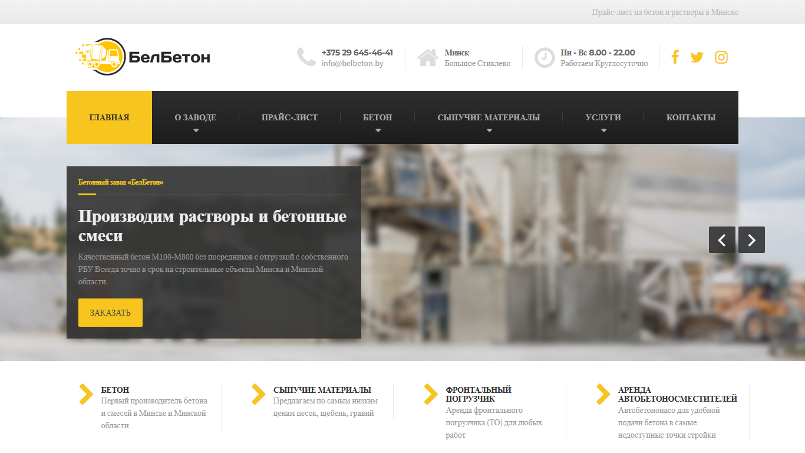Click the slide title Производим растворы и бетонные смеси
This screenshot has height=453, width=805.
pos(212,226)
